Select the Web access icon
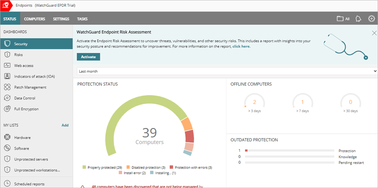Viewport: 378px width, 188px height. tap(7, 66)
